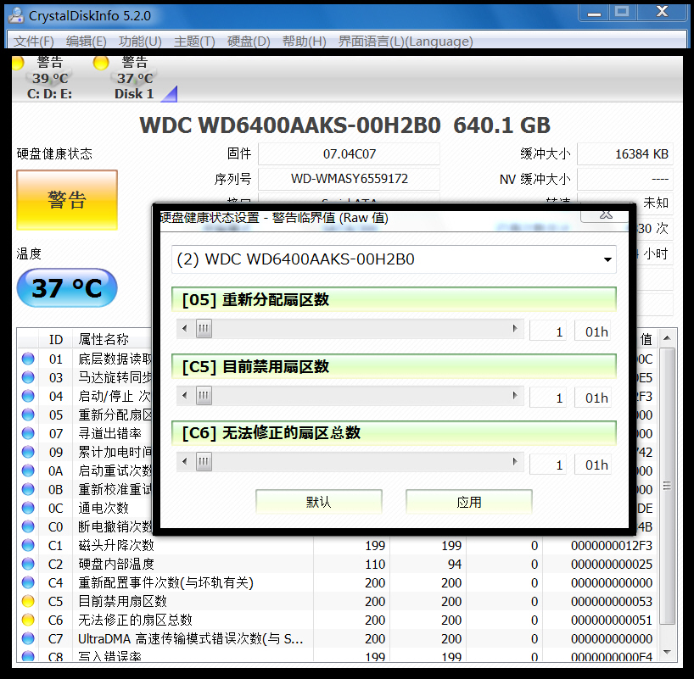The width and height of the screenshot is (694, 679).
Task: Click the yellow 警告 health status button
Action: pyautogui.click(x=67, y=200)
